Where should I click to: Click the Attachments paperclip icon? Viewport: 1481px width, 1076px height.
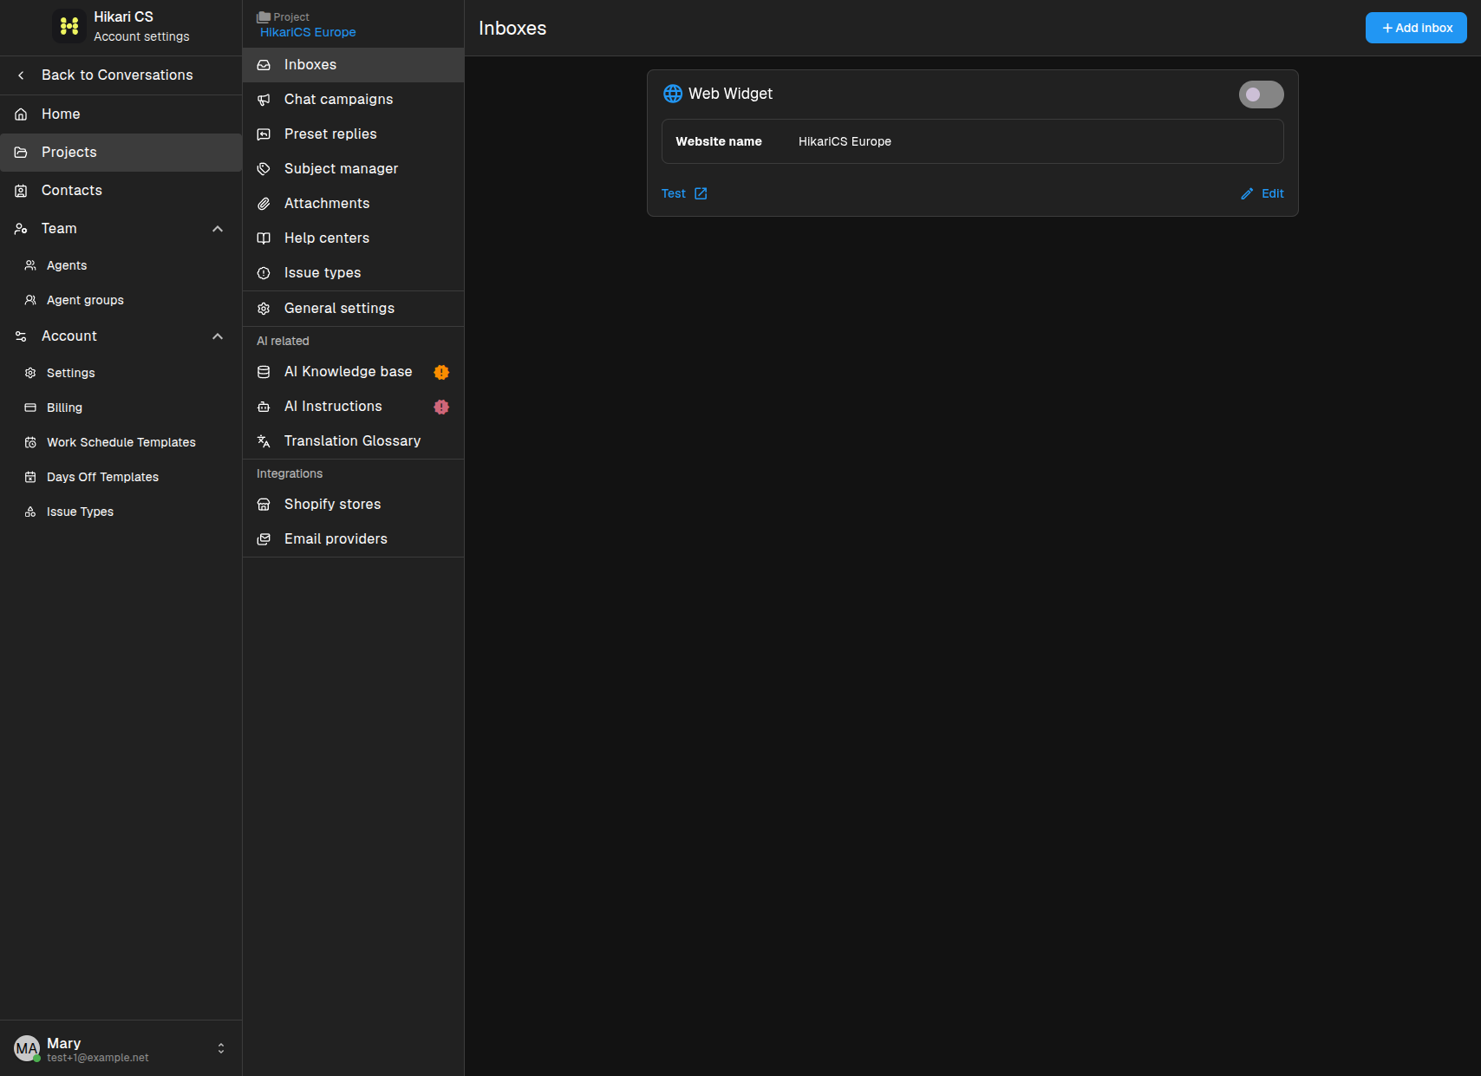pyautogui.click(x=264, y=204)
